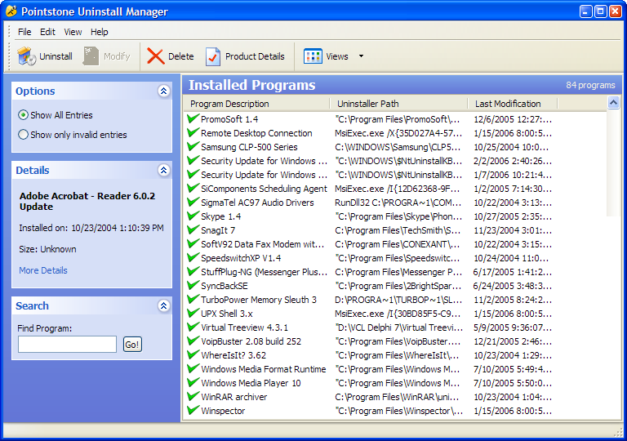Open the View menu
The image size is (627, 441).
pos(73,32)
